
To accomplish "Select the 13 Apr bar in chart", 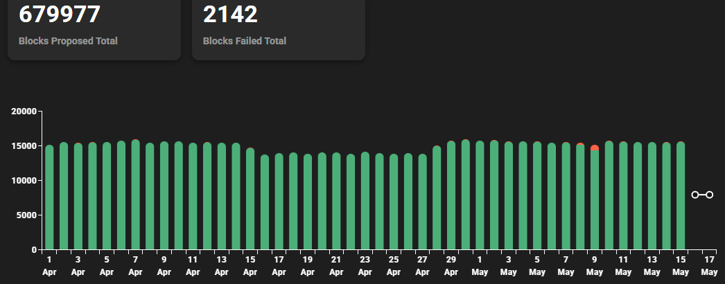I will tap(222, 197).
